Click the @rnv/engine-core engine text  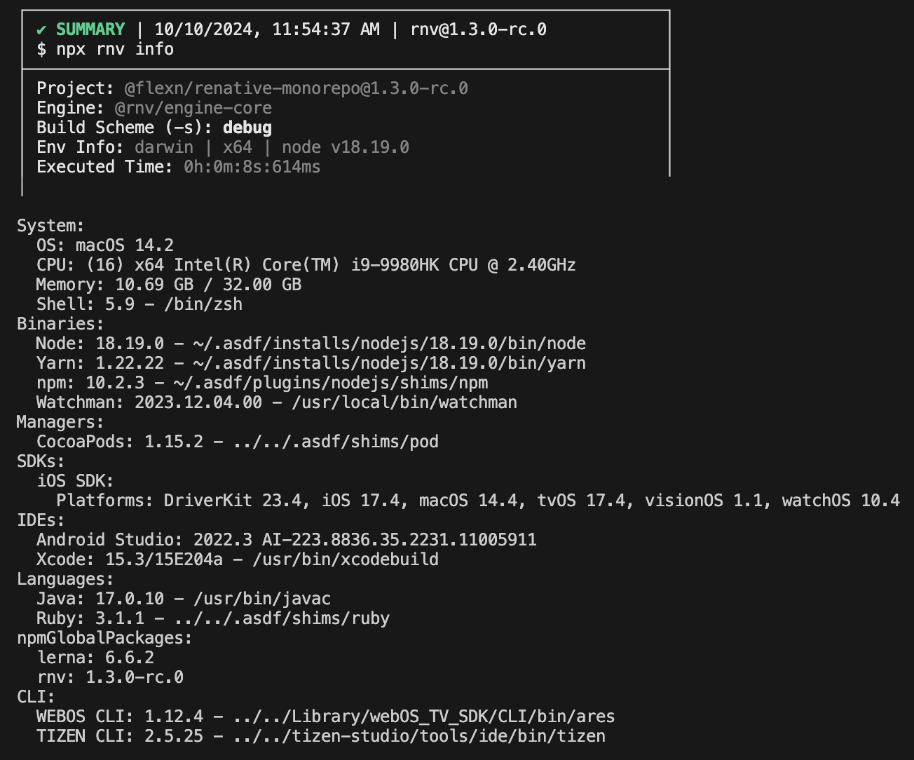pos(193,108)
